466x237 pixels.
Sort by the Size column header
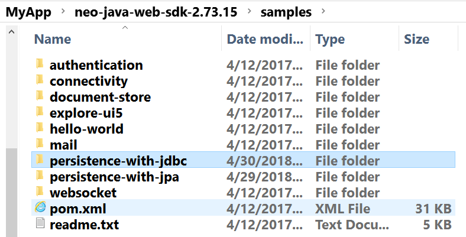pyautogui.click(x=416, y=40)
